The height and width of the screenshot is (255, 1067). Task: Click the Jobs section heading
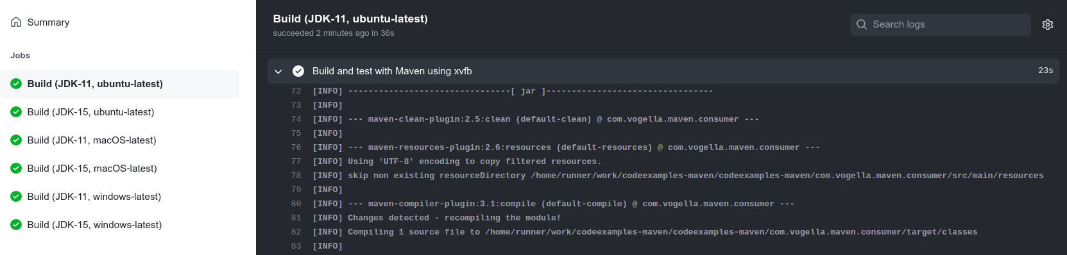(x=20, y=56)
